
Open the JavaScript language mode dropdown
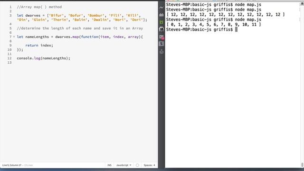pyautogui.click(x=123, y=165)
